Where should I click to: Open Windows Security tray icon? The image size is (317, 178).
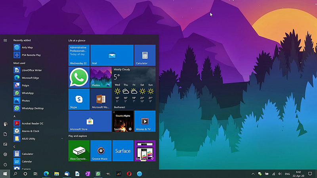260,174
